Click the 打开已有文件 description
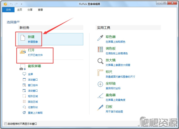The width and height of the screenshot is (179, 129). coord(35,55)
